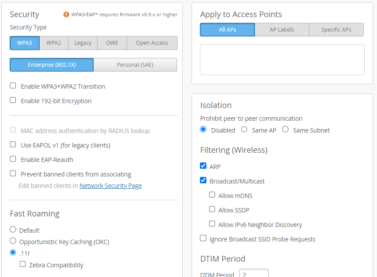Apply to AP Labels tab
The height and width of the screenshot is (277, 377).
(x=282, y=30)
